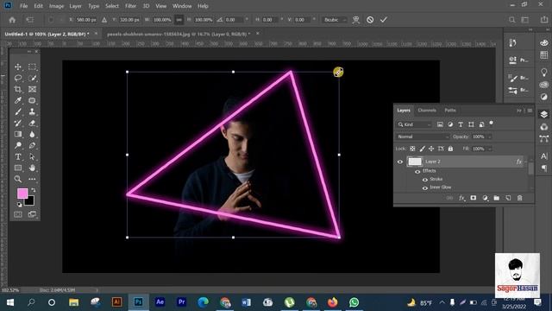Viewport: 552px width, 311px height.
Task: Select the Eyedropper tool
Action: pyautogui.click(x=18, y=100)
